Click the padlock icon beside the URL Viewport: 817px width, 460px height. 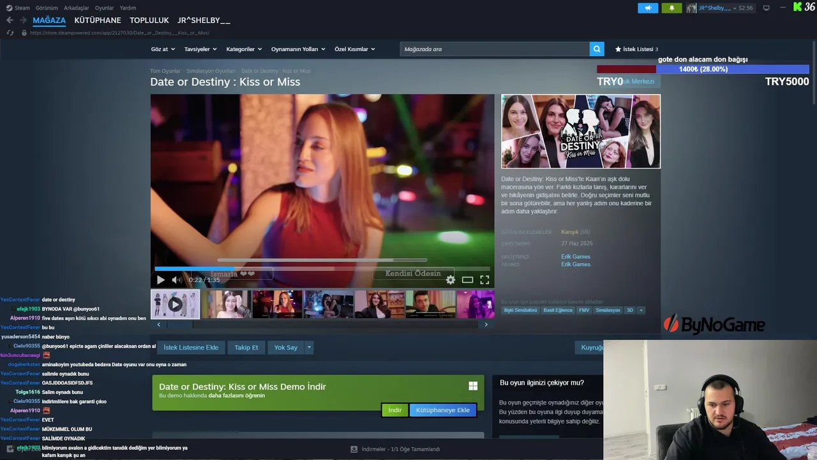click(24, 33)
